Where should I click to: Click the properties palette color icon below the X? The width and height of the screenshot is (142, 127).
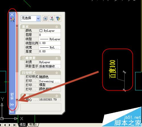pos(12,20)
